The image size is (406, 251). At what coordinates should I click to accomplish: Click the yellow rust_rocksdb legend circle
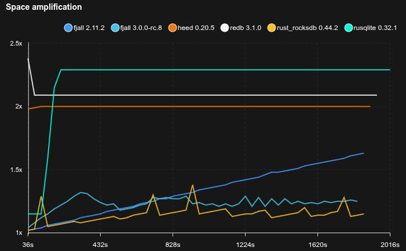point(271,28)
